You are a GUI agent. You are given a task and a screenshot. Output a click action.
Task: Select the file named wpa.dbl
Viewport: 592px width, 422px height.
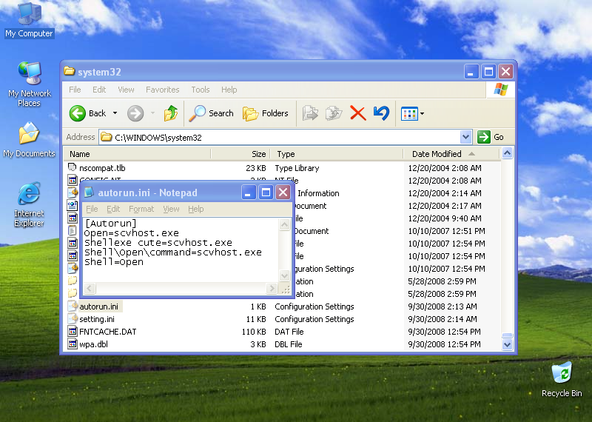pos(94,344)
